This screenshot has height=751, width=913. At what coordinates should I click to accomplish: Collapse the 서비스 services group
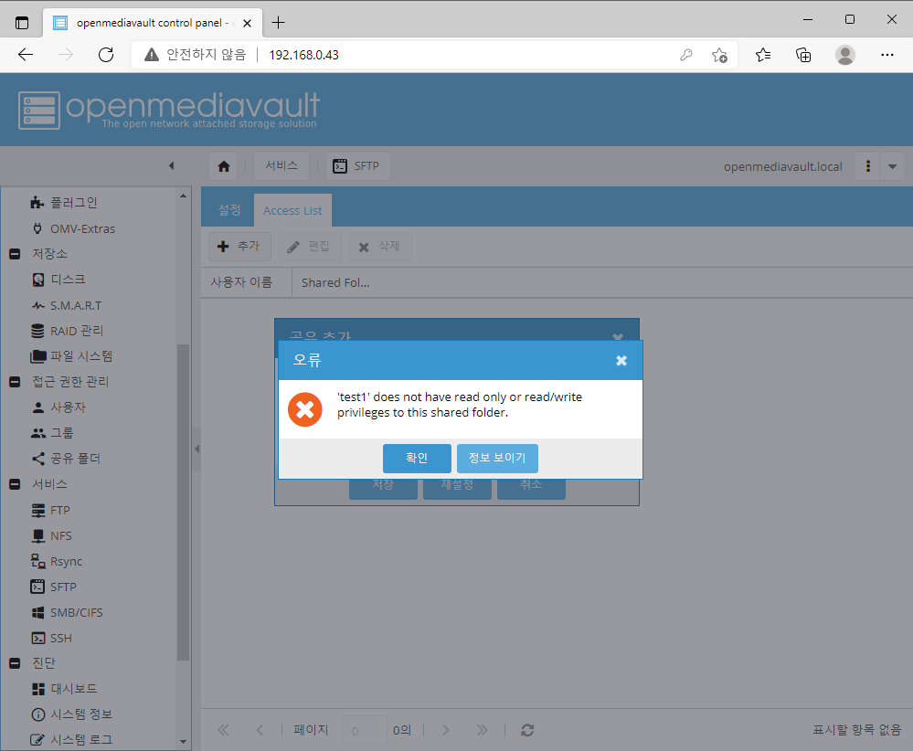click(16, 484)
